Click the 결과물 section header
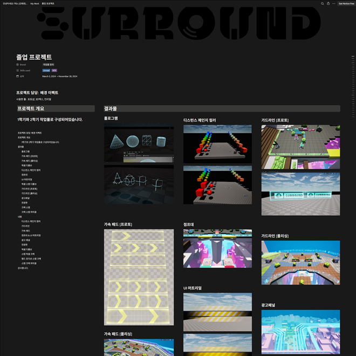The image size is (356, 356). coord(222,108)
